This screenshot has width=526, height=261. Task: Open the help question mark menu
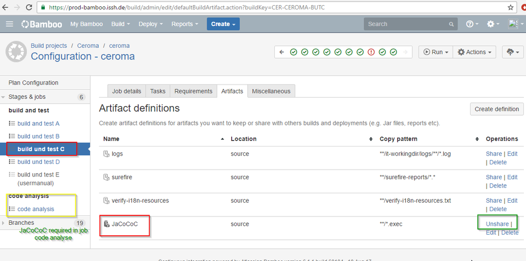point(472,24)
